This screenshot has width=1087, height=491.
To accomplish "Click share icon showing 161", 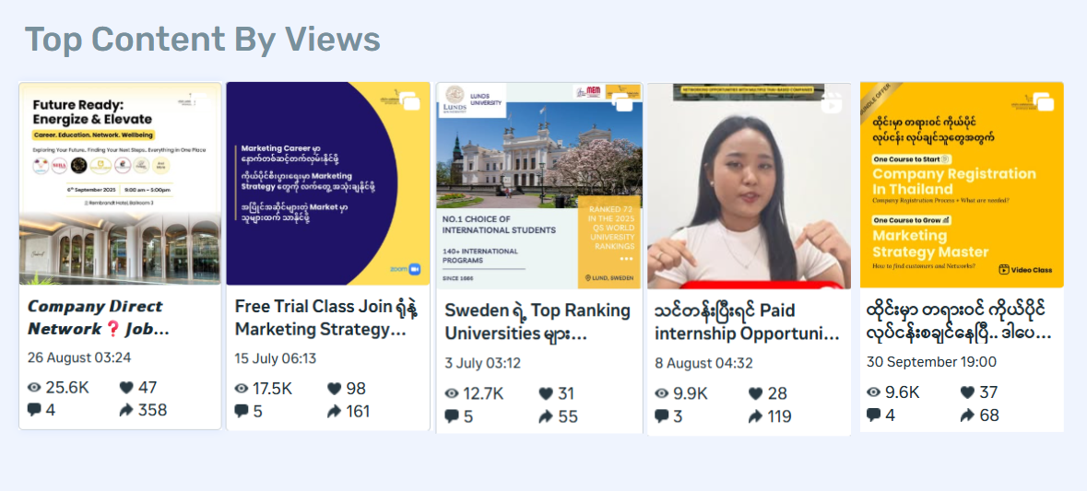I will [334, 411].
